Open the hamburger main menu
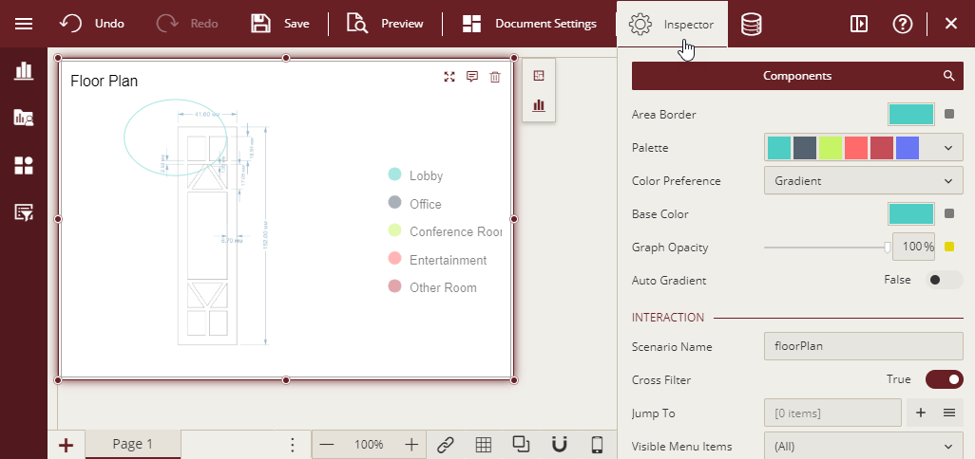The height and width of the screenshot is (459, 975). (24, 24)
